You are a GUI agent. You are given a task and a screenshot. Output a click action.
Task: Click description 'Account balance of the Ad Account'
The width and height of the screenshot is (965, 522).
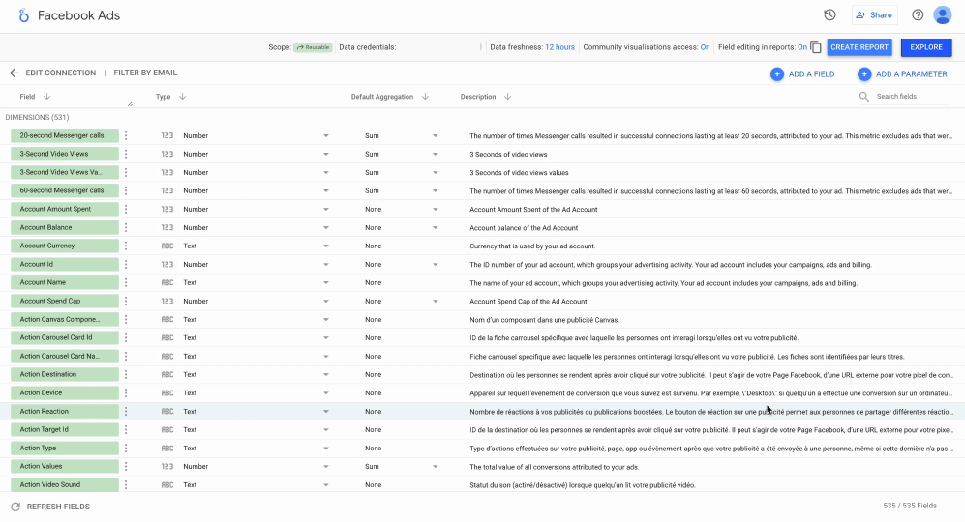pos(524,228)
